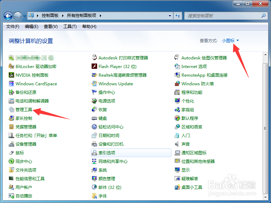Click 控制面板 in the address breadcrumb
Screen dimensions: 271x203
tap(50, 16)
